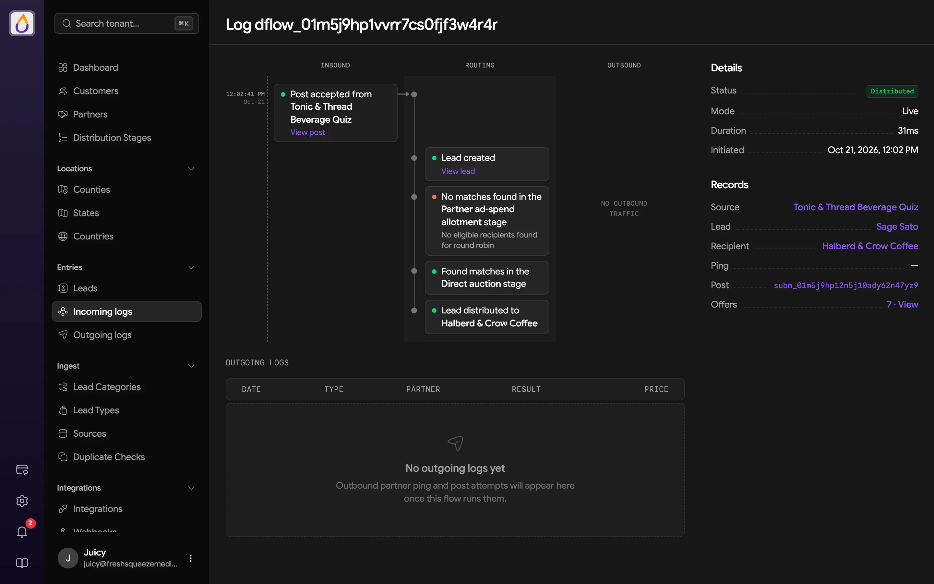Click the PARTNER column header

tap(423, 389)
